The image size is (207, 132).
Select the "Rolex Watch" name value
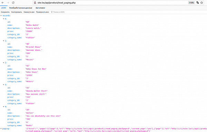point(32,25)
